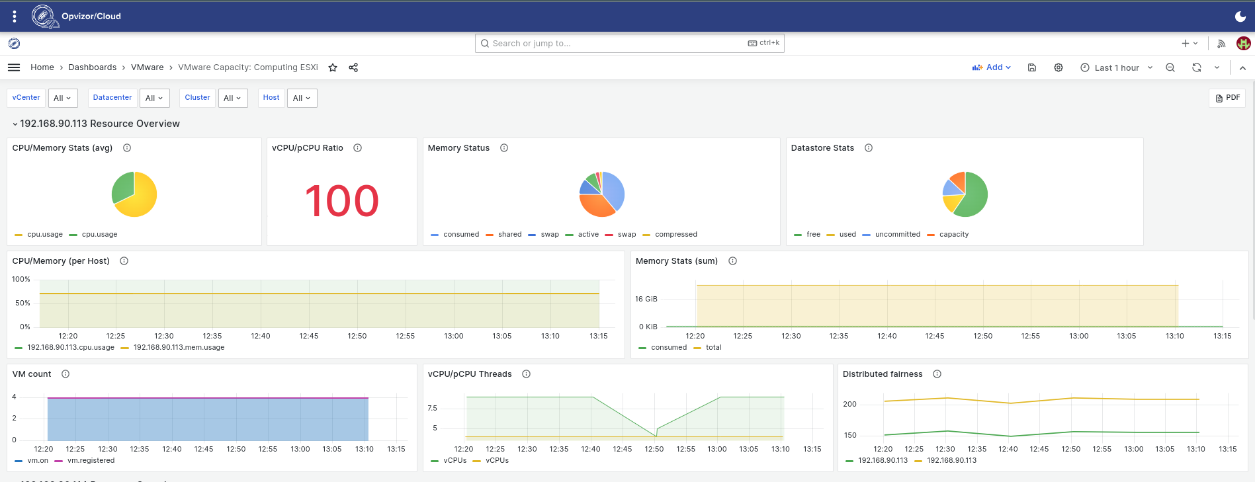The image size is (1255, 482).
Task: Toggle 192.168.90.113.cpu.usage legend series
Action: click(71, 348)
